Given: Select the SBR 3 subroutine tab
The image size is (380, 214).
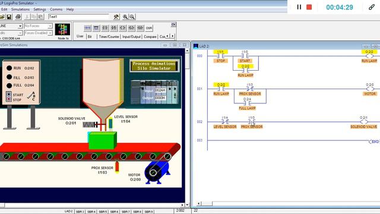Looking at the screenshot, I should [80, 212].
